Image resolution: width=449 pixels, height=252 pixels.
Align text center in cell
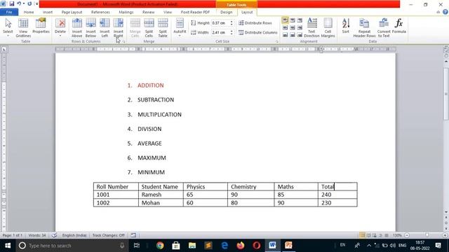coord(293,28)
